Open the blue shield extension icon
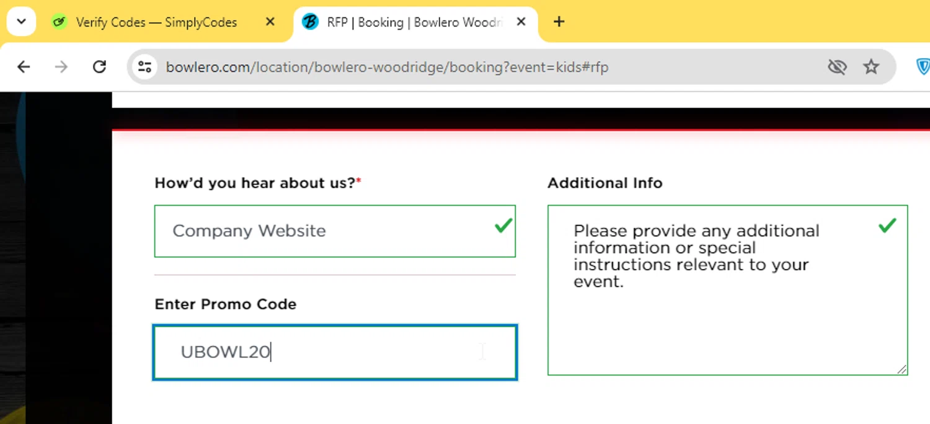 click(x=923, y=67)
